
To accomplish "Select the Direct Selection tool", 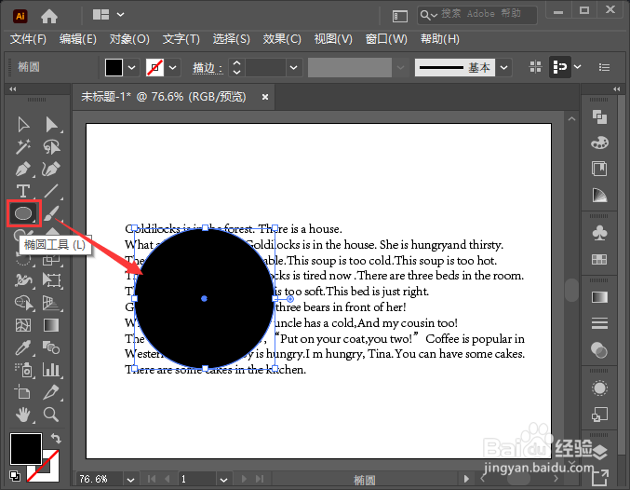I will click(x=51, y=125).
